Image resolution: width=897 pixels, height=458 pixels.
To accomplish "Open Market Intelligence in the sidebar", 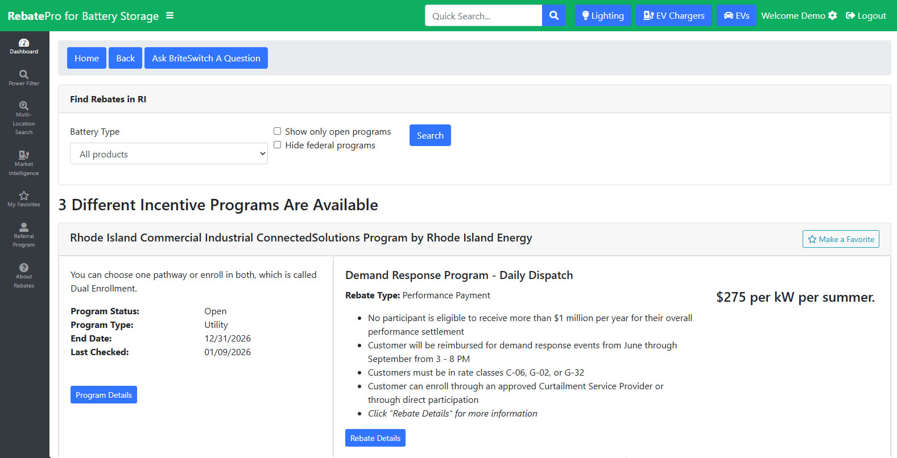I will click(x=24, y=164).
